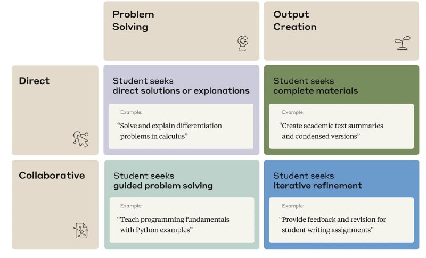The height and width of the screenshot is (258, 426).
Task: Click the 'complete materials' heading
Action: 315,91
